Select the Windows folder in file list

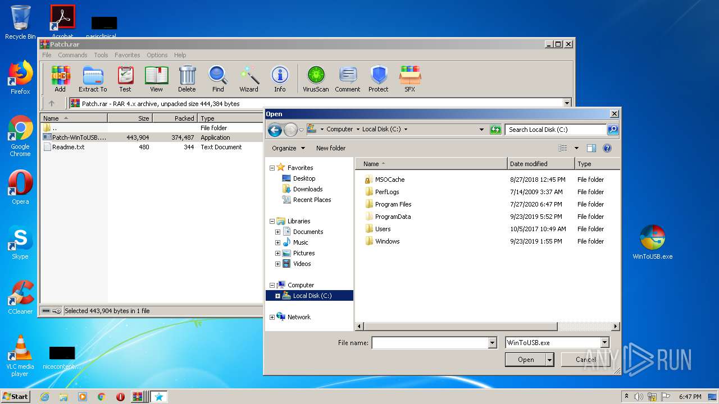point(388,241)
